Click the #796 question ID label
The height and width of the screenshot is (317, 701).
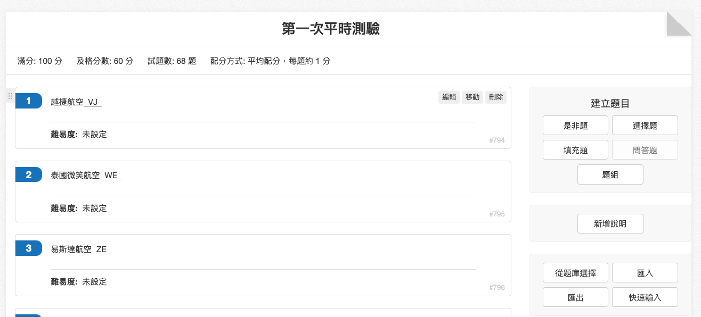coord(497,288)
